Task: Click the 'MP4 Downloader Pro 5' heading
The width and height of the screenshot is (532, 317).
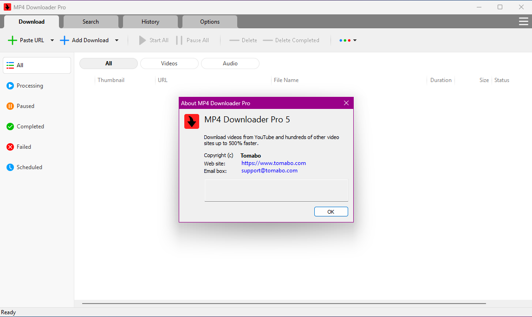Action: 247,120
